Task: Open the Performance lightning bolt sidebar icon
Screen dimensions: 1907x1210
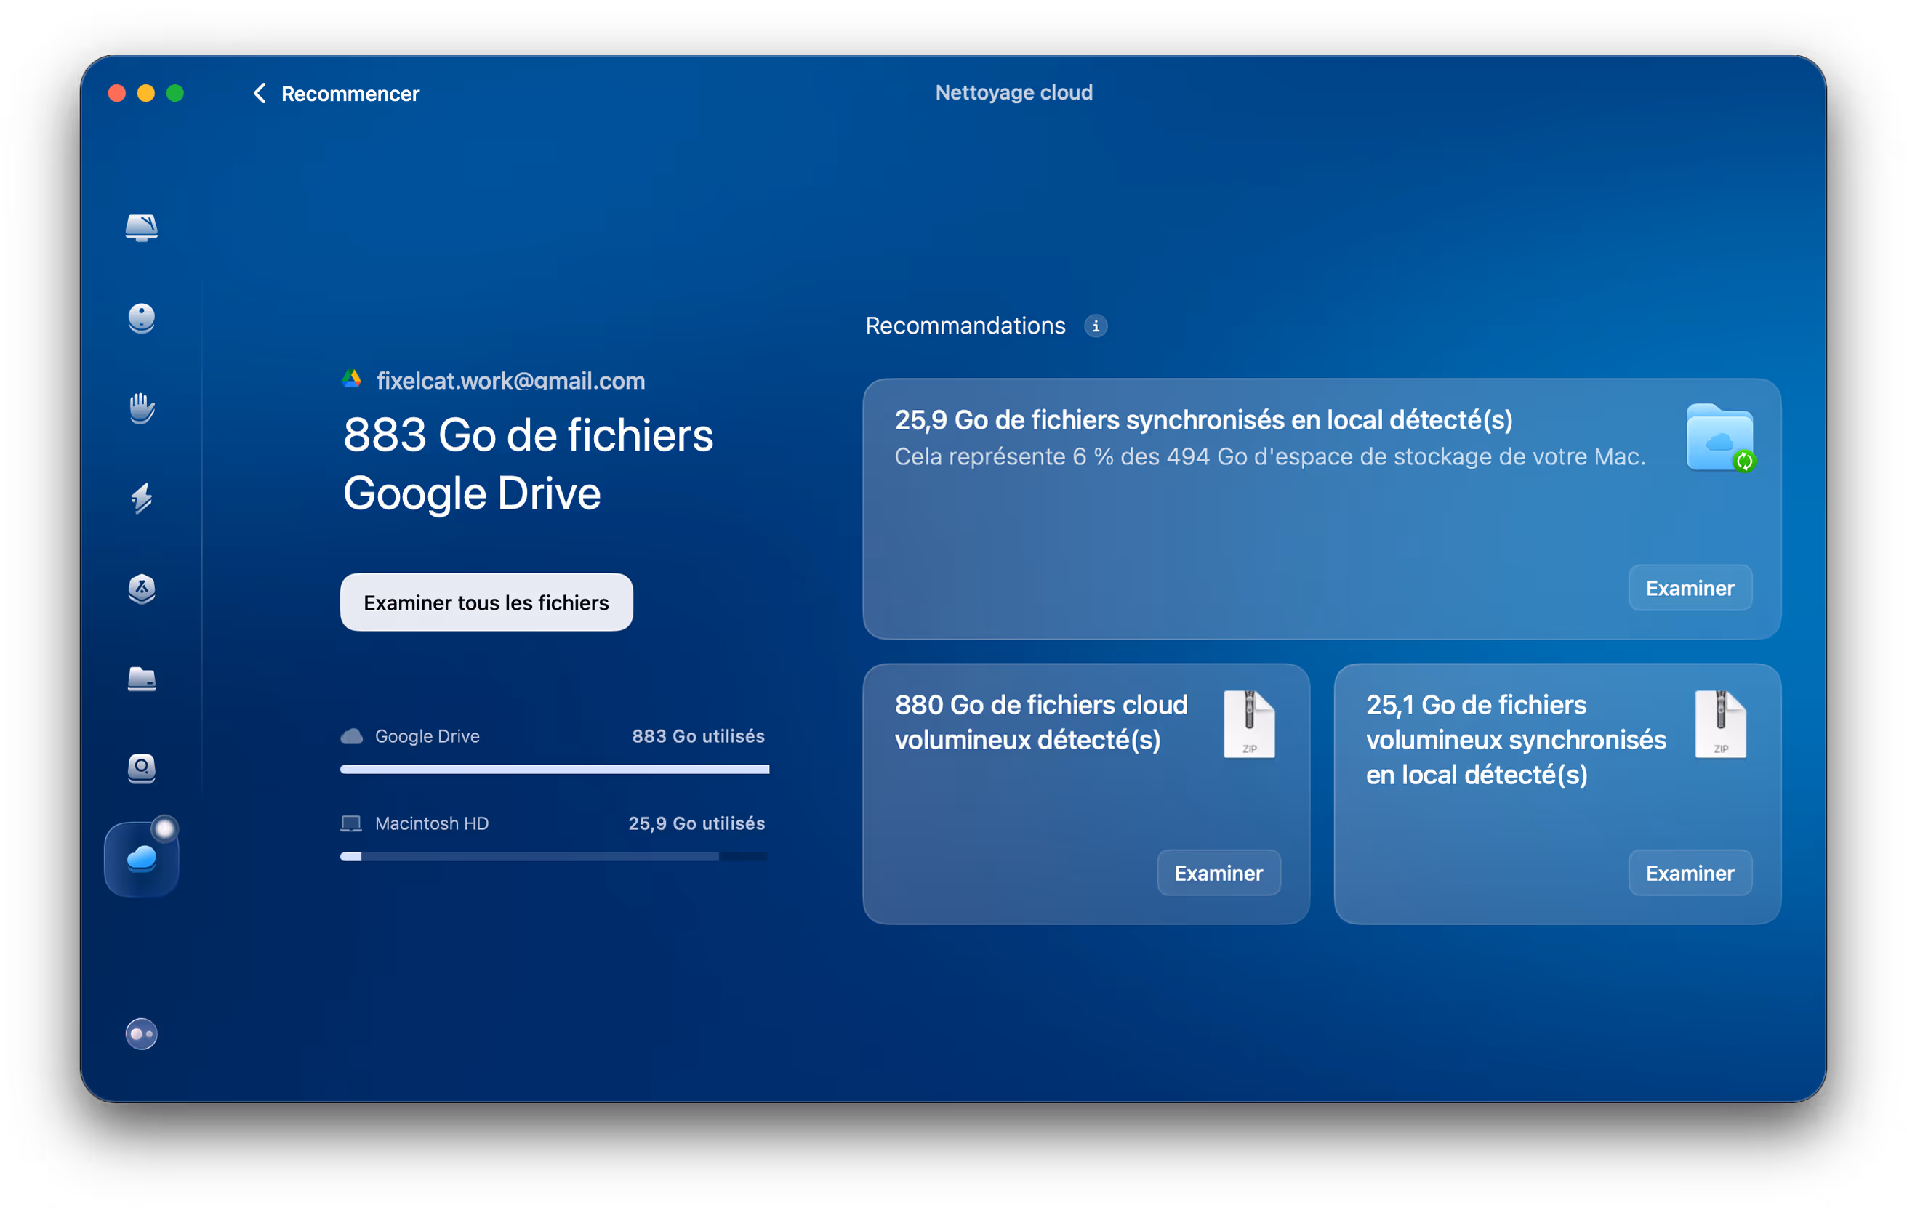Action: click(x=142, y=499)
